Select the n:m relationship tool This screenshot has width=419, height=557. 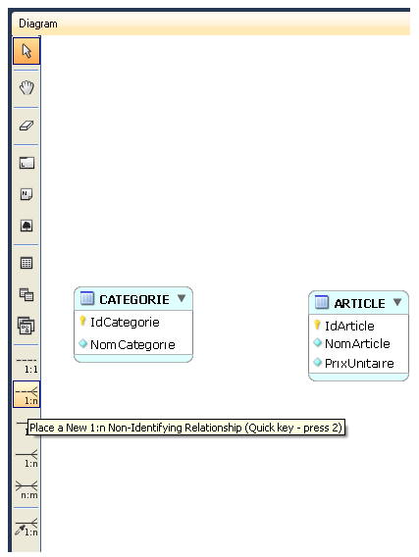coord(26,489)
